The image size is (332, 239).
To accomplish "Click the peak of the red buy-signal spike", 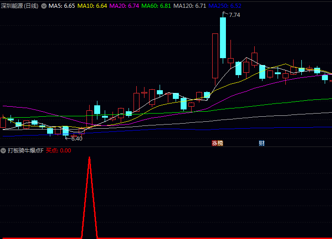I will point(89,158).
